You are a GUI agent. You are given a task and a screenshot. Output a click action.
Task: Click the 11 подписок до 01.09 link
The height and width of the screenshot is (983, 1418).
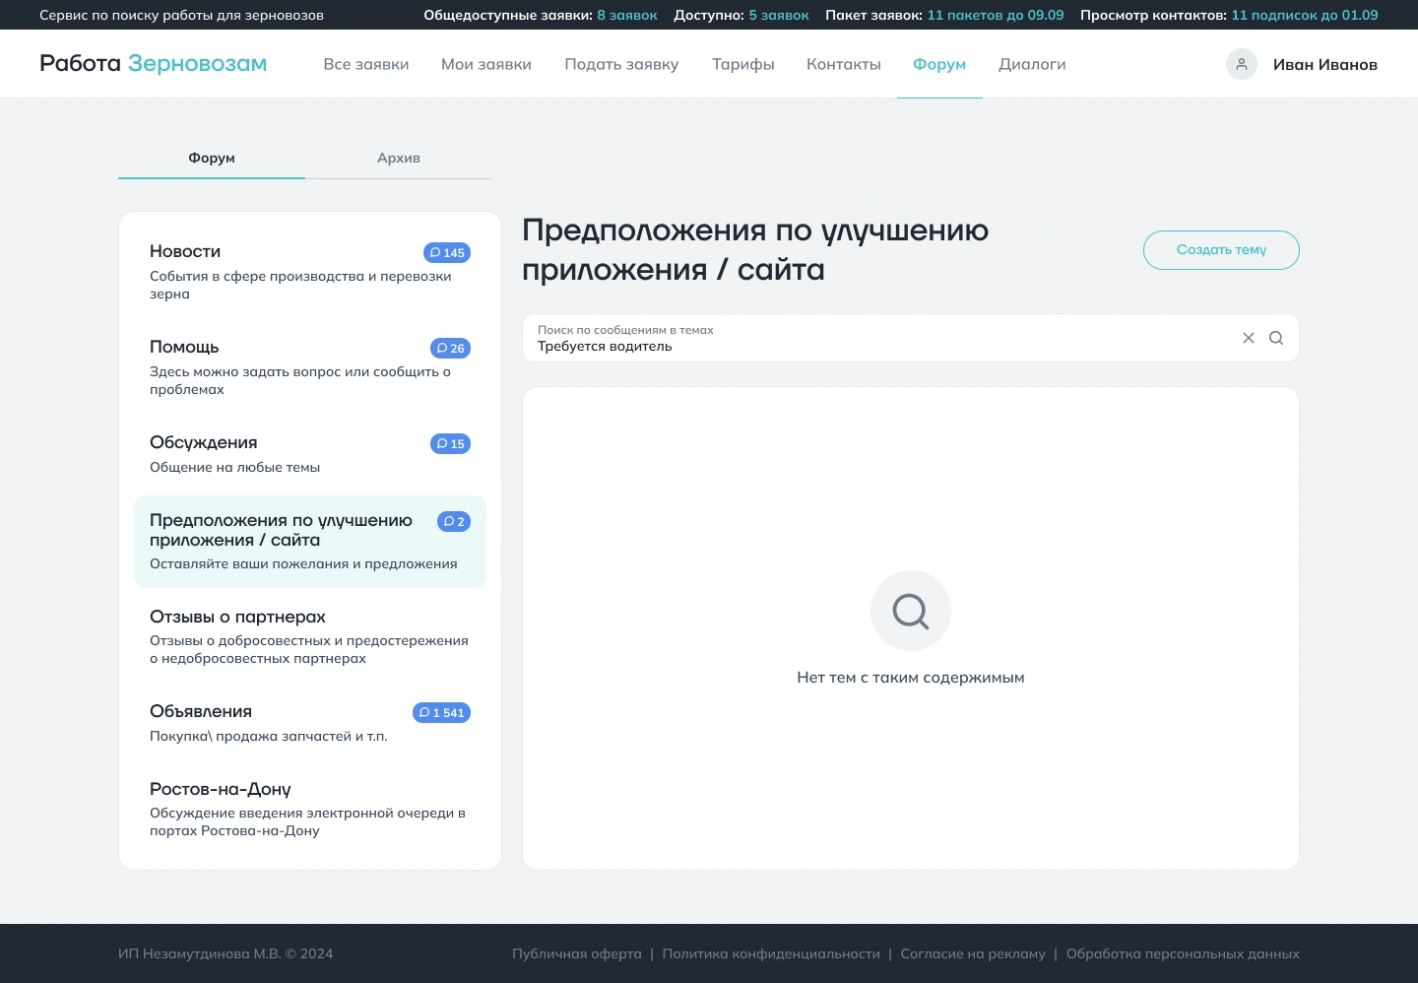[x=1305, y=15]
